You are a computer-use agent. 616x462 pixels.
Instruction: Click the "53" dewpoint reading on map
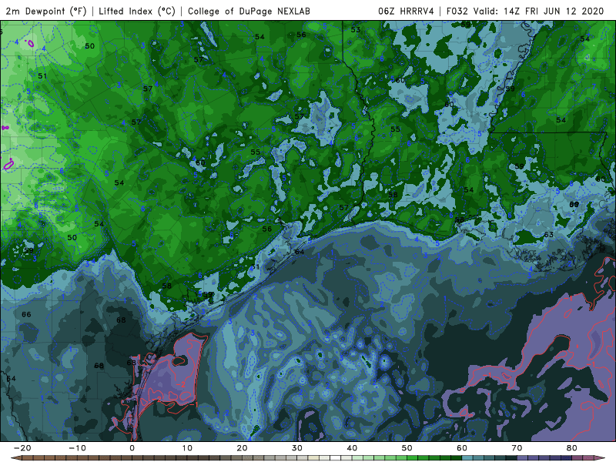(356, 29)
